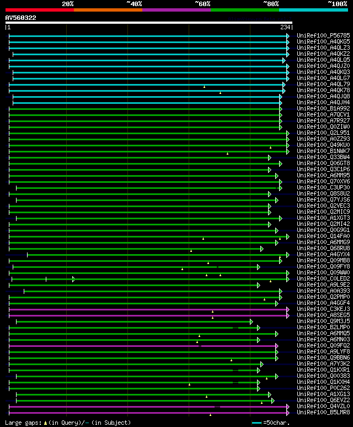Click purple arrowhead of UniRef100_A8SEG5 row

coord(288,315)
